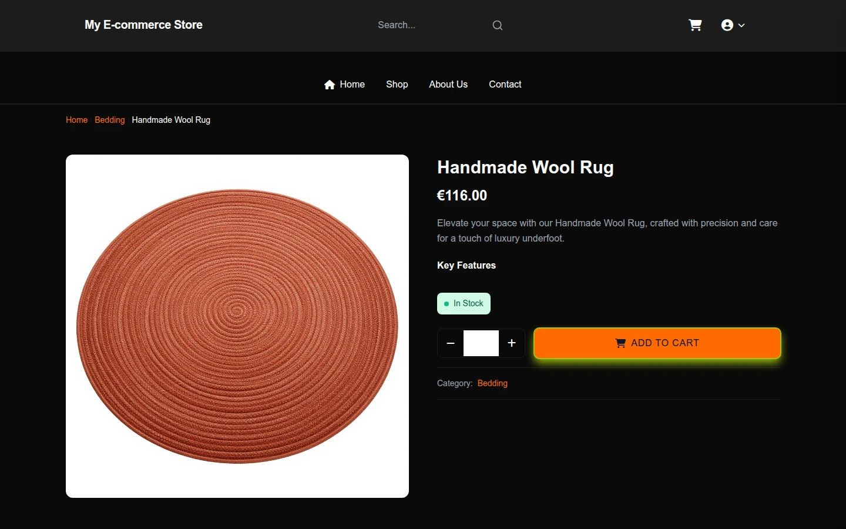846x529 pixels.
Task: Click the €116.00 price
Action: click(x=462, y=196)
